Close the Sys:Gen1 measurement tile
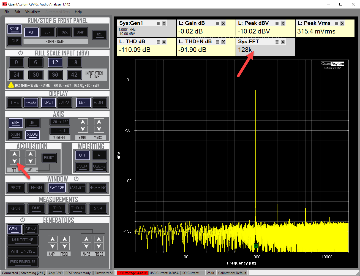 click(164, 24)
